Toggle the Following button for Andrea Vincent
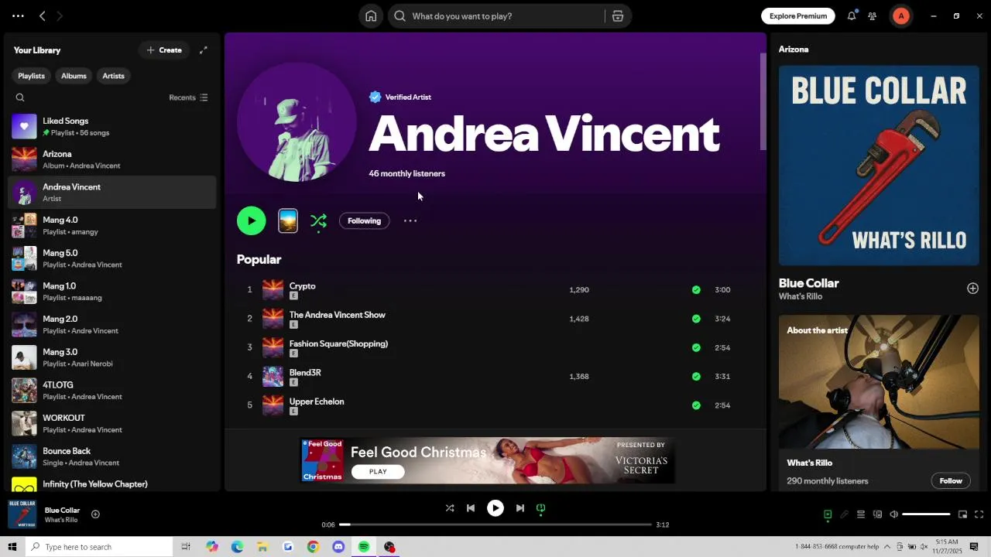 364,221
